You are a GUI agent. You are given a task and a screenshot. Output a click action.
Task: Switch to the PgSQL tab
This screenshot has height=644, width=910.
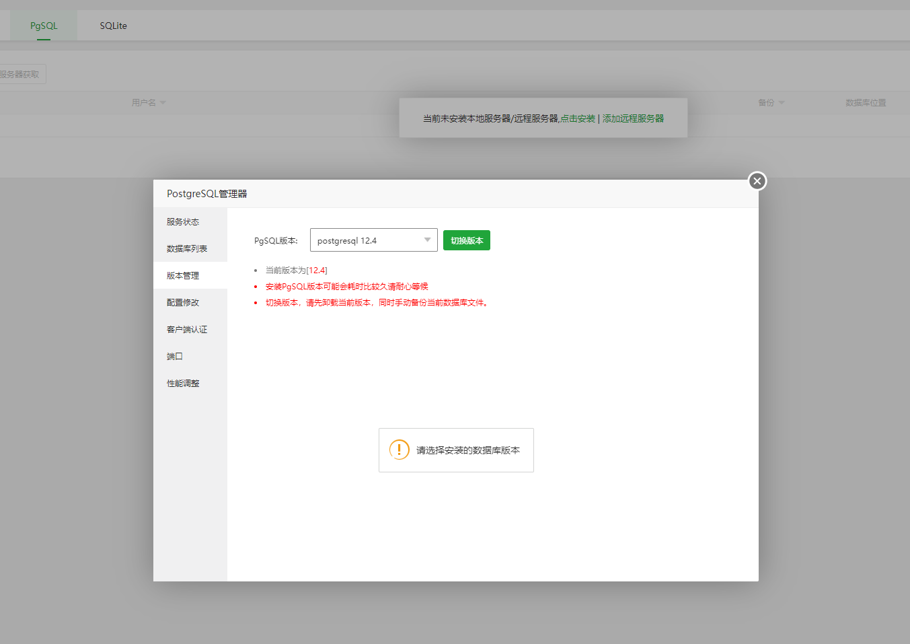click(x=44, y=26)
